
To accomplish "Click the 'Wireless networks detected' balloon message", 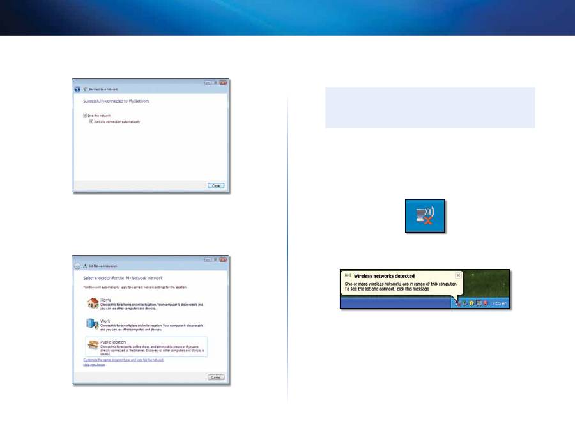I will click(396, 283).
